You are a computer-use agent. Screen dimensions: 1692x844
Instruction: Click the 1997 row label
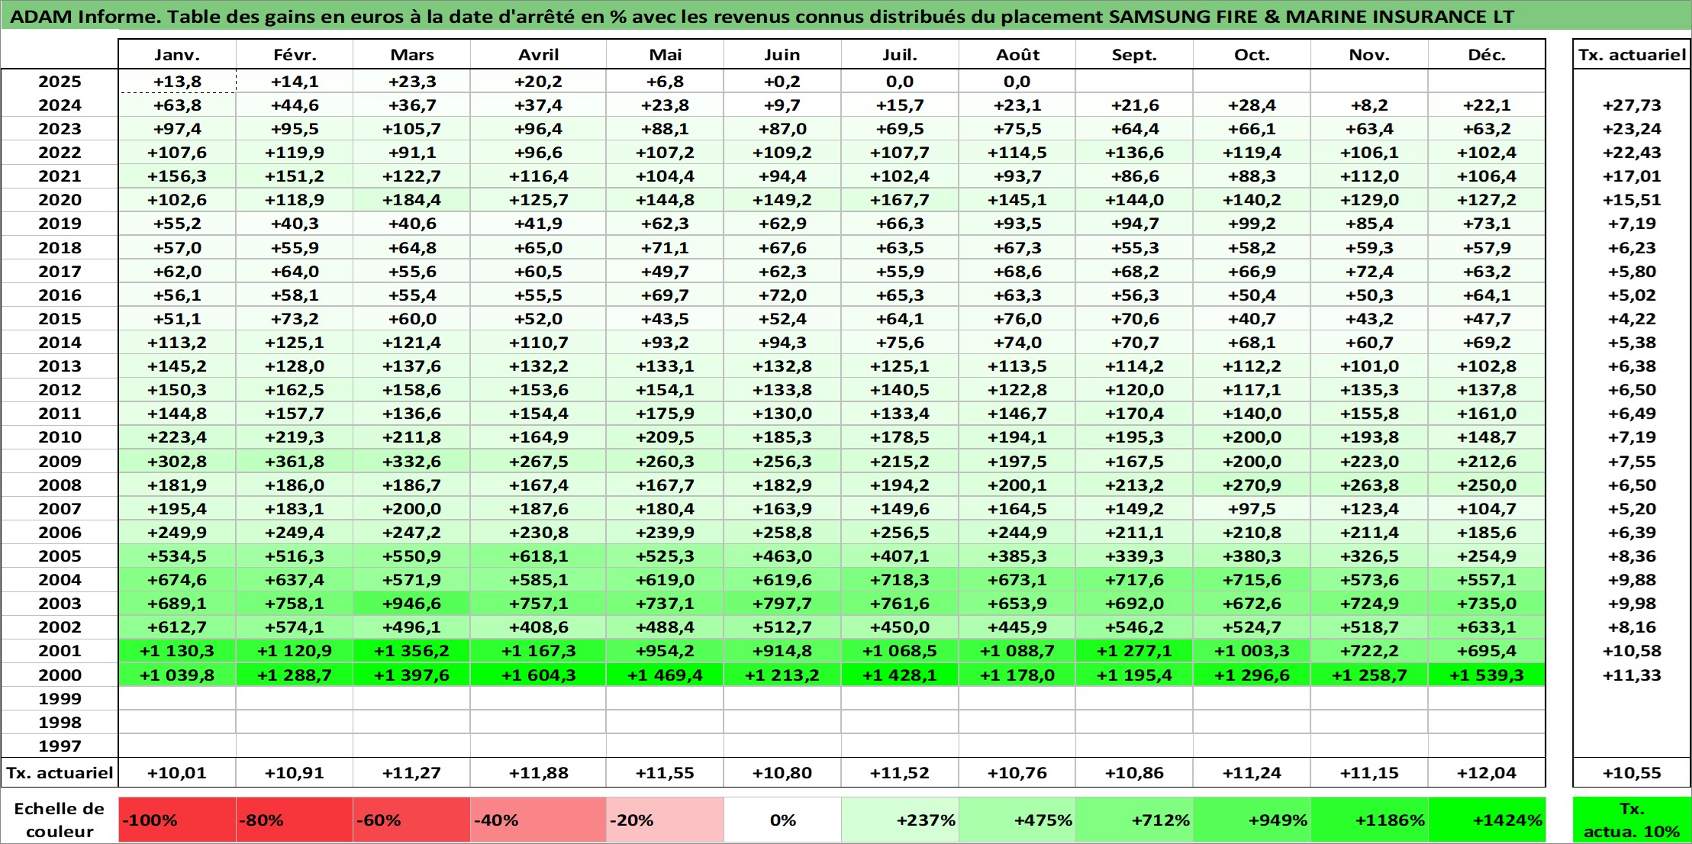[x=60, y=746]
